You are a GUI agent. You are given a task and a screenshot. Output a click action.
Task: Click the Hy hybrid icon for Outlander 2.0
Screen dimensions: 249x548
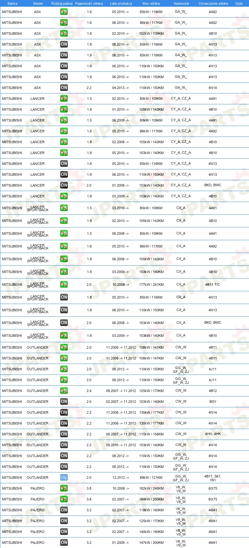pyautogui.click(x=64, y=478)
